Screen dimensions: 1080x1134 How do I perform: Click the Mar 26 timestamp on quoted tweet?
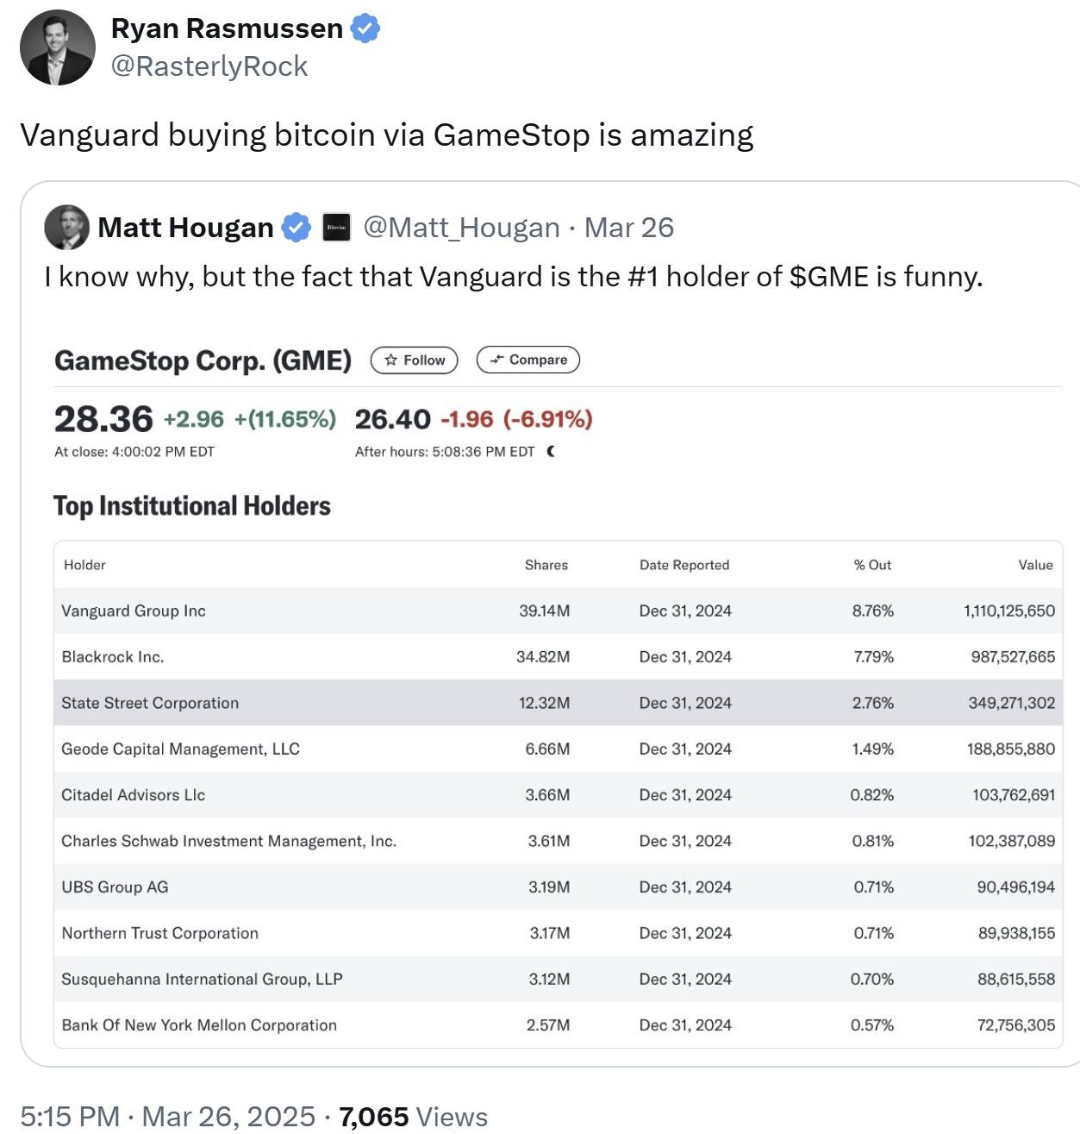click(x=628, y=227)
